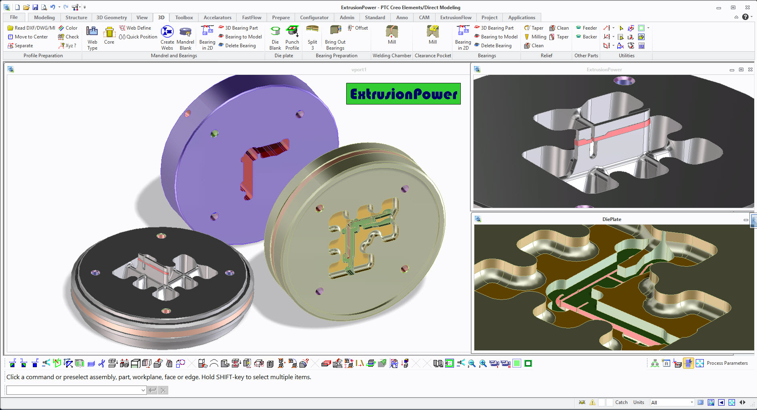Click the ExtrusionPower logo in vport1
757x410 pixels.
[x=404, y=94]
